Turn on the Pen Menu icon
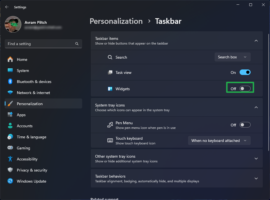The image size is (270, 200). click(x=245, y=125)
